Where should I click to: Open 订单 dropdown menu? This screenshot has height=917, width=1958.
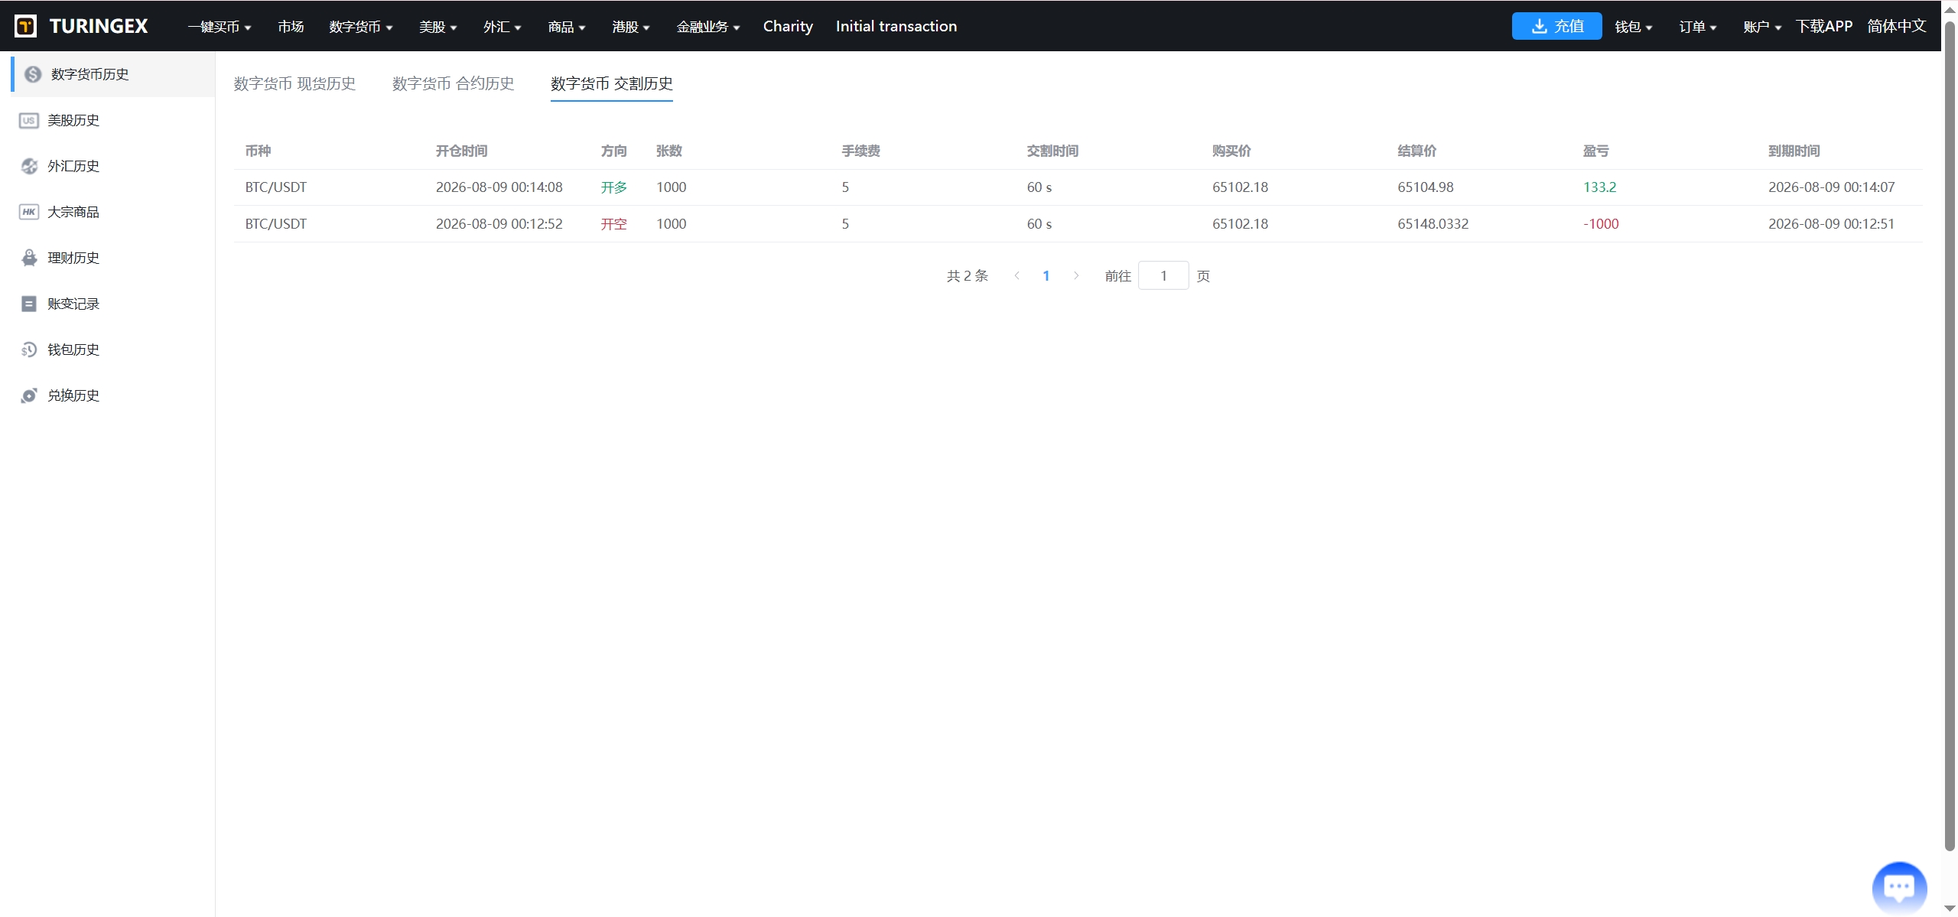[1698, 27]
